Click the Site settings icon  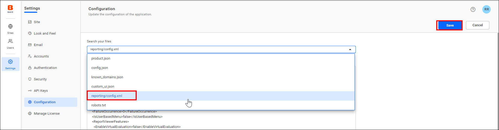(x=30, y=22)
